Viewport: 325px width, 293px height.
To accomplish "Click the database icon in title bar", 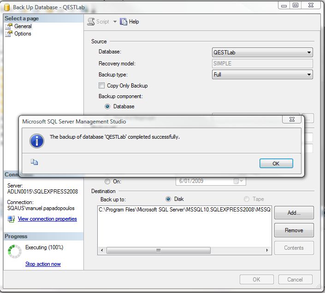I will [6, 6].
